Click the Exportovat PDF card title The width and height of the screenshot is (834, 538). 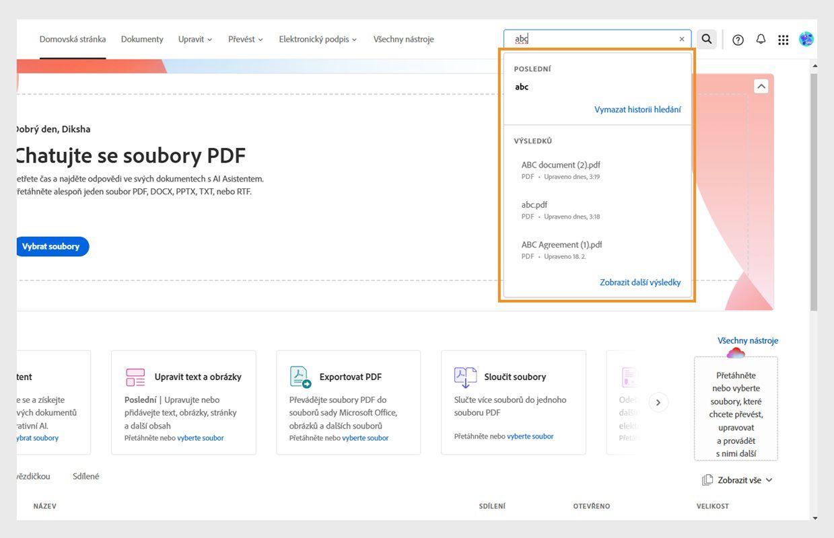tap(351, 377)
